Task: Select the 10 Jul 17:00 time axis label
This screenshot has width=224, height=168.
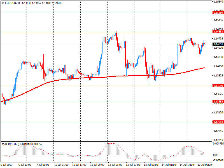Action: [79, 165]
